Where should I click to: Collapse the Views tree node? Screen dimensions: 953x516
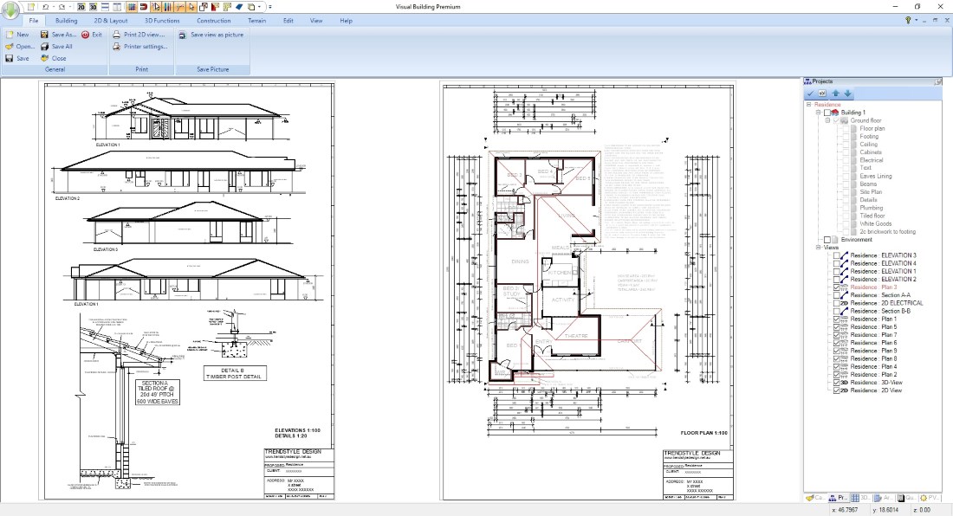click(x=818, y=248)
